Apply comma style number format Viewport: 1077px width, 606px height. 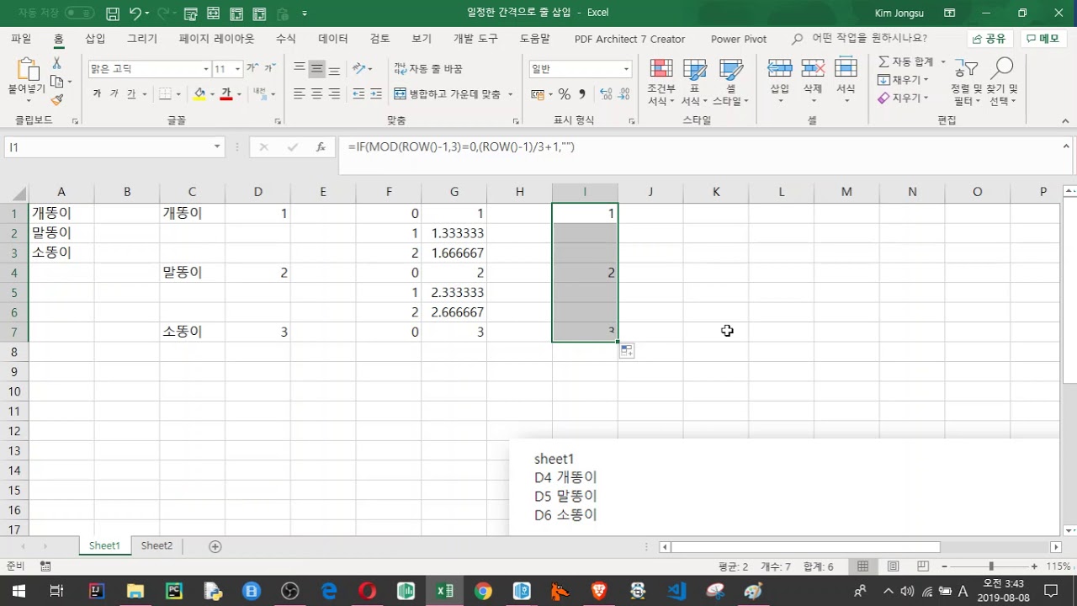(582, 94)
